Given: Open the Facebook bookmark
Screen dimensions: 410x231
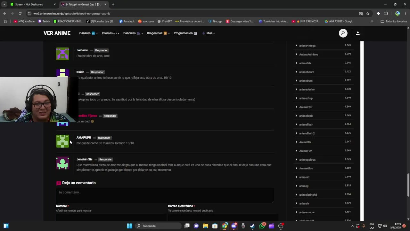Looking at the screenshot, I should (127, 21).
